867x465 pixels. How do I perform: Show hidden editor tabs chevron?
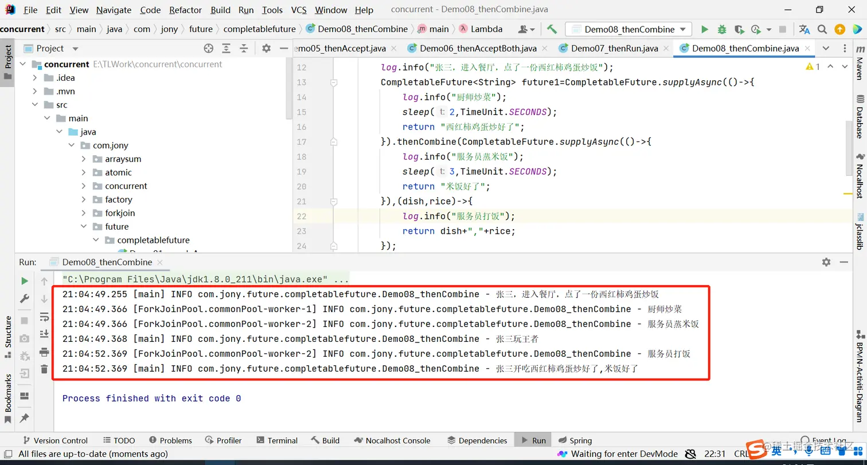pyautogui.click(x=826, y=49)
